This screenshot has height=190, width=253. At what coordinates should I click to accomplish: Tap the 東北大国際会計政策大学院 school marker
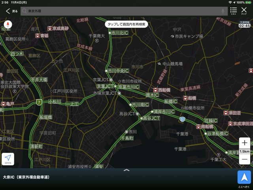tap(15, 91)
